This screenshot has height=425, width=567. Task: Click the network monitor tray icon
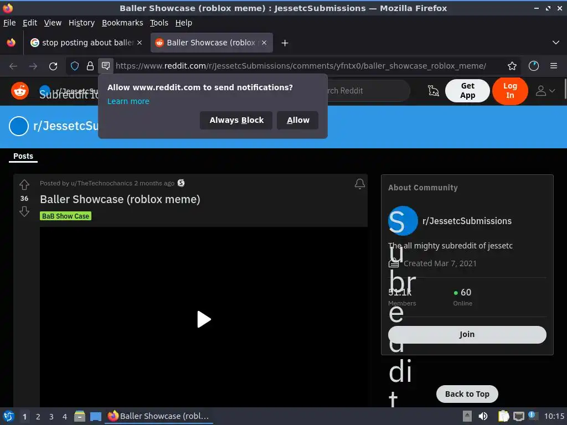[x=518, y=416]
